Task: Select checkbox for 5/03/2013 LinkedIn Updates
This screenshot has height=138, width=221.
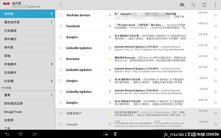Action: [61, 92]
